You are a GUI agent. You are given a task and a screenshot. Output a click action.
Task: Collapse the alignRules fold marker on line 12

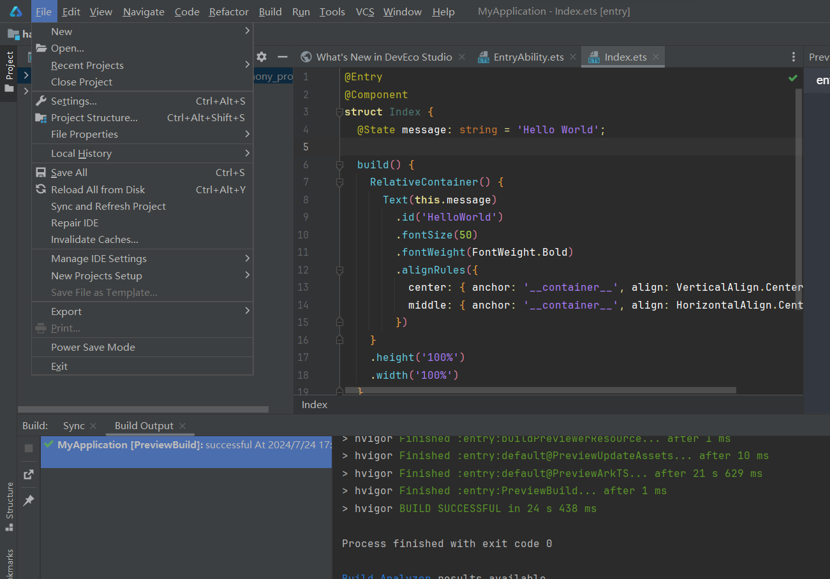point(339,270)
